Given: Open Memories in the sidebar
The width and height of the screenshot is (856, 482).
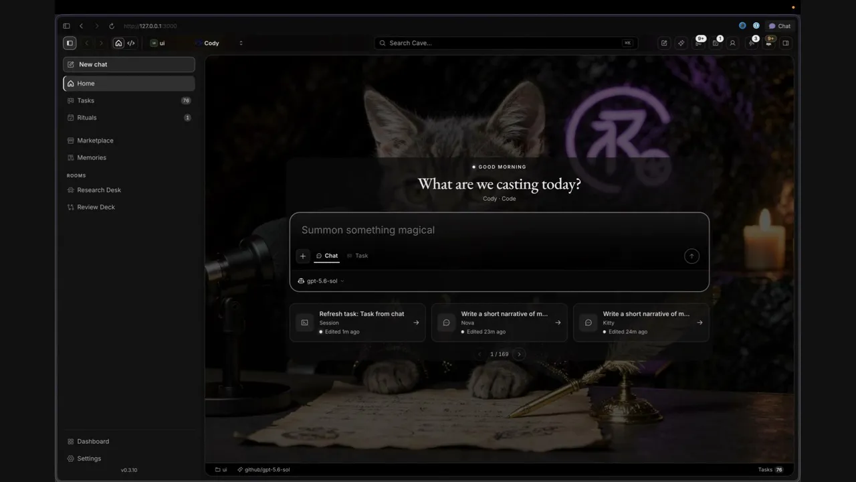Looking at the screenshot, I should [x=129, y=158].
